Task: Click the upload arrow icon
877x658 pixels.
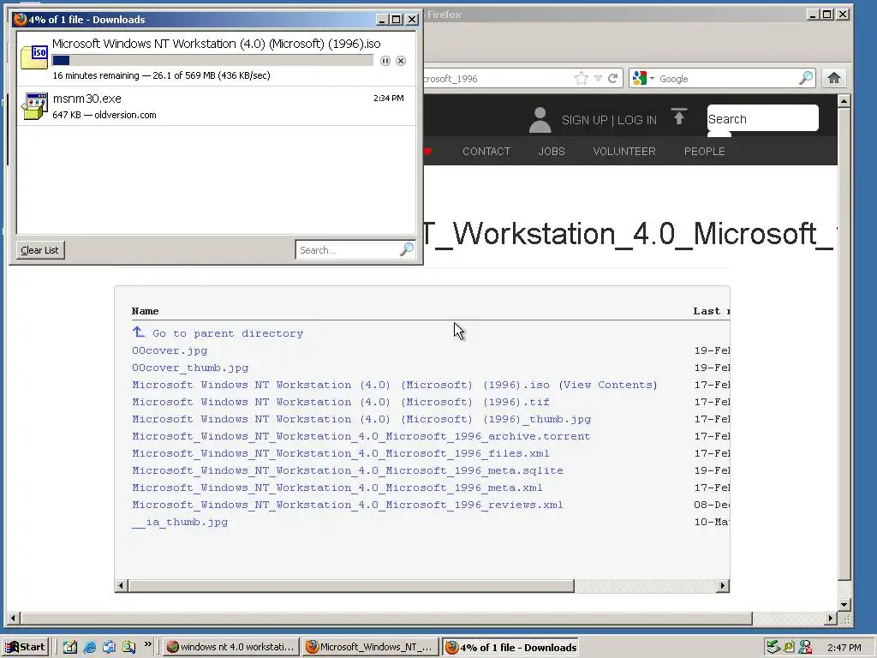Action: tap(679, 117)
